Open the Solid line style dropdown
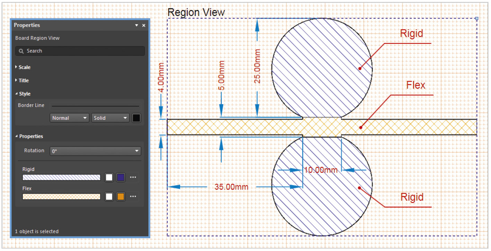The height and width of the screenshot is (251, 491). 110,118
